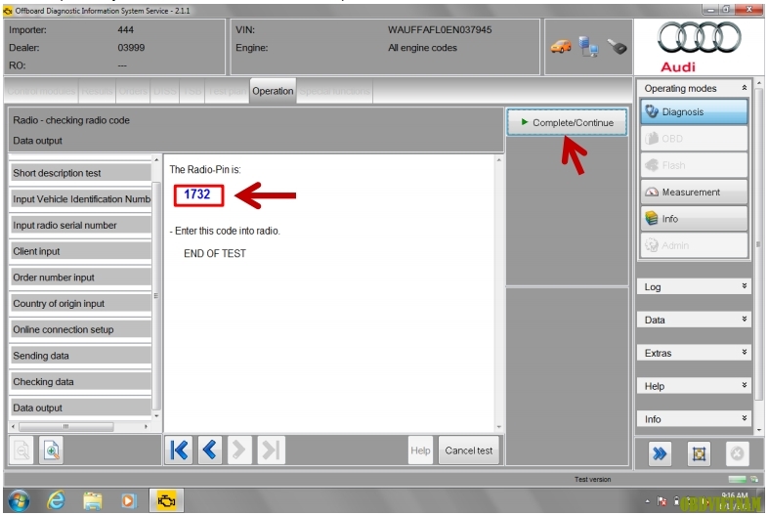Image resolution: width=768 pixels, height=515 pixels.
Task: Select the Diagnosis operating mode
Action: pos(694,111)
